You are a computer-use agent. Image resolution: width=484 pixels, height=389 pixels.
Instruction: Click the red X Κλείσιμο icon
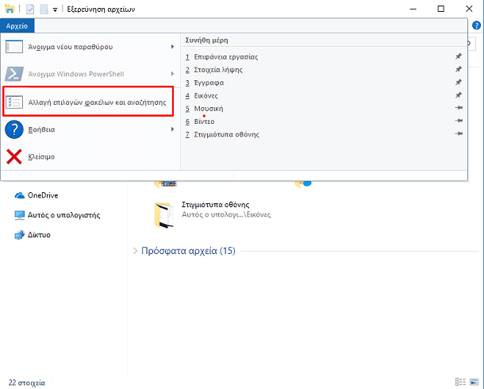(14, 156)
